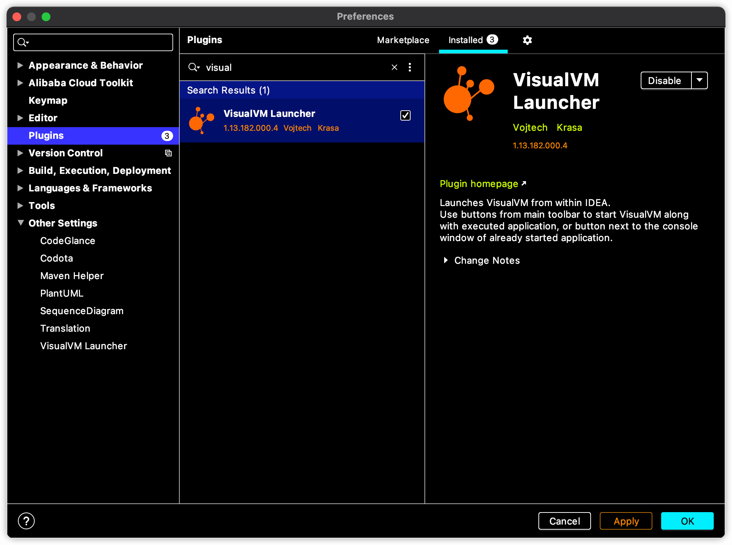Open Translation settings

coord(65,328)
